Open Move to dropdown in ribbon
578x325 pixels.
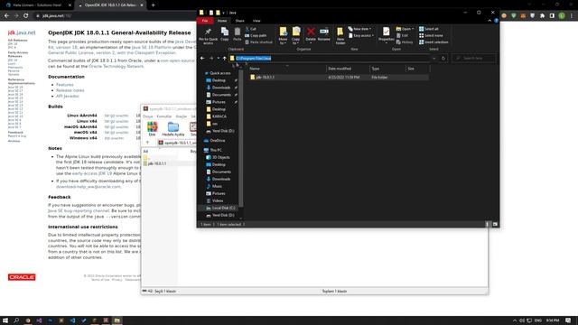(x=283, y=36)
